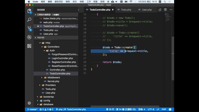Open the Manage gear at activity bar bottom
The height and width of the screenshot is (112, 199).
29,103
